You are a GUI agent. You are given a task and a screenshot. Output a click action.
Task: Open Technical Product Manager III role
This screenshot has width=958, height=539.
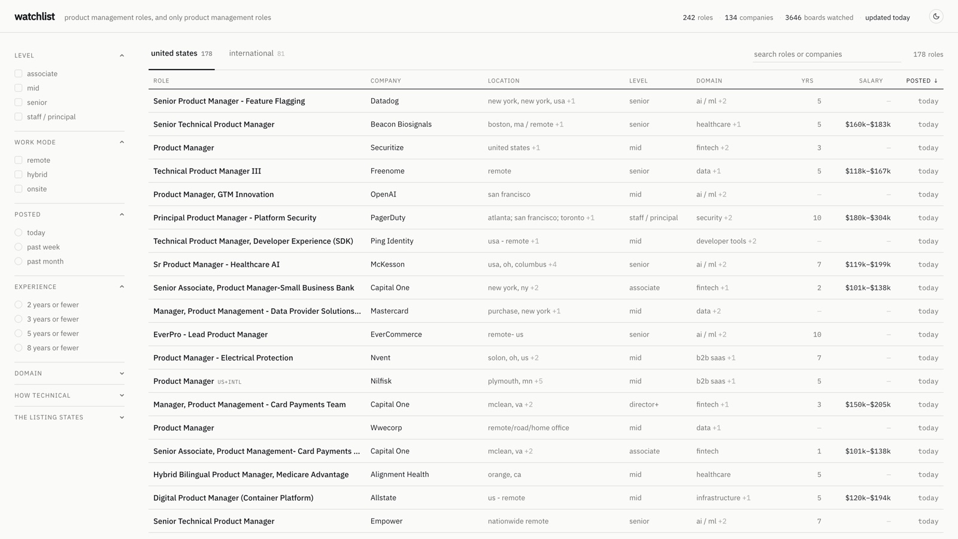[x=207, y=171]
